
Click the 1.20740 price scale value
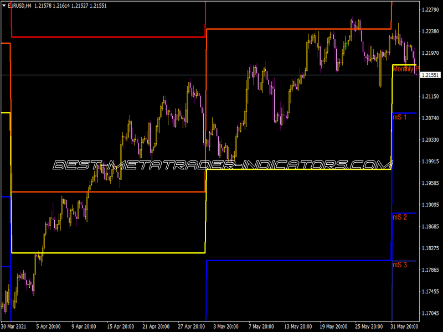(x=430, y=118)
